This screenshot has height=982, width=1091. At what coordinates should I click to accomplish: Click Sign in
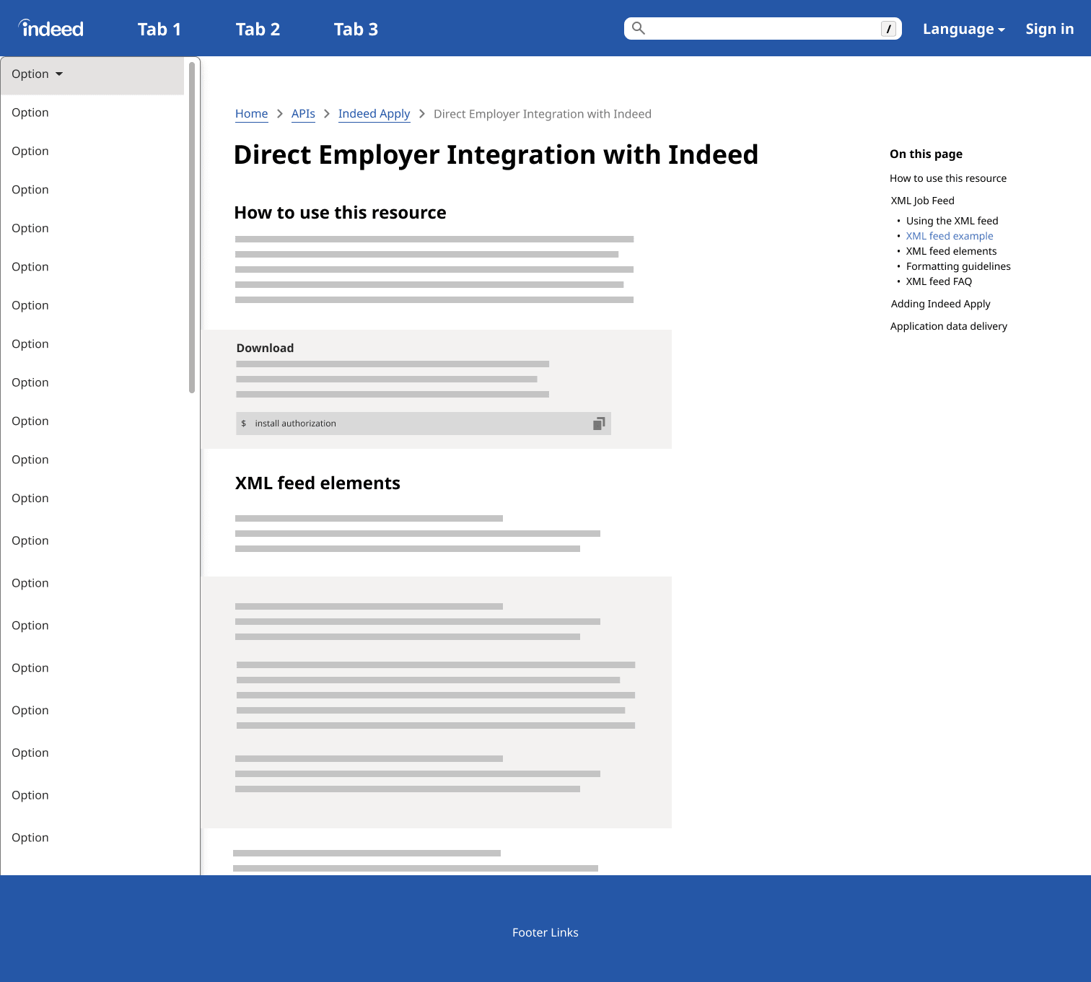pyautogui.click(x=1050, y=29)
